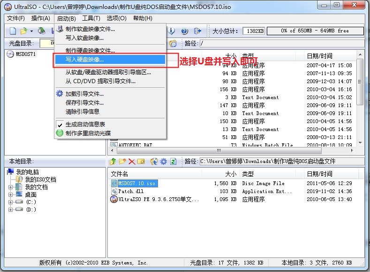Click the Add files to image icon
This screenshot has height=272, width=370.
[154, 162]
